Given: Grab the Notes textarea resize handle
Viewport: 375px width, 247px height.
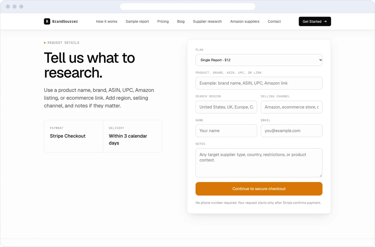Looking at the screenshot, I should 320,175.
